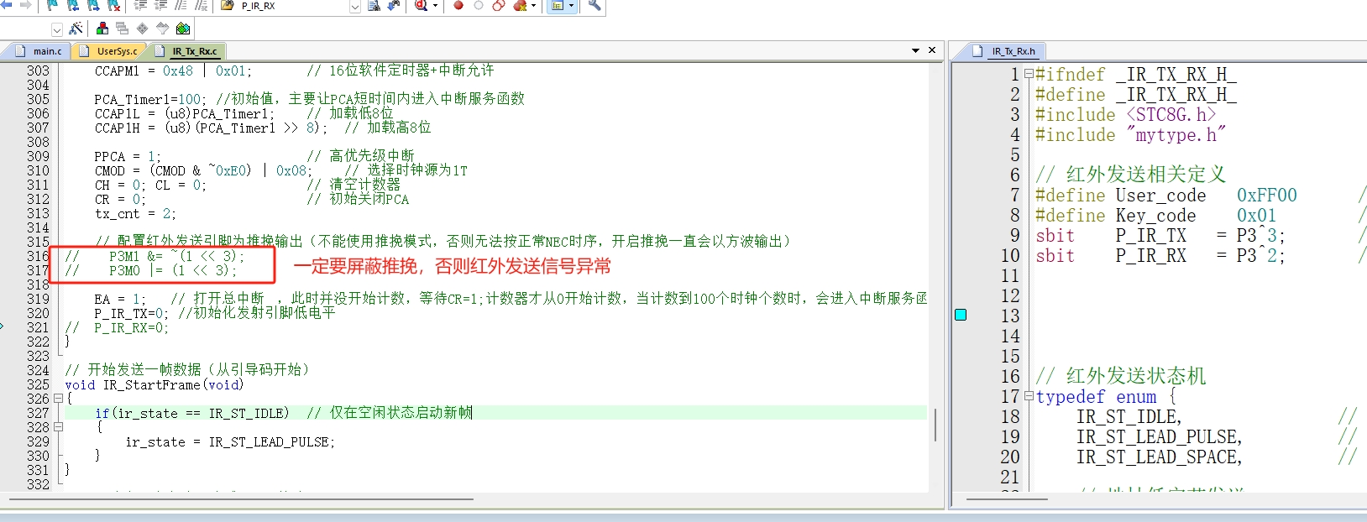Screen dimensions: 1367x522
Task: Insert or remove a bookmark
Action: coord(52,5)
